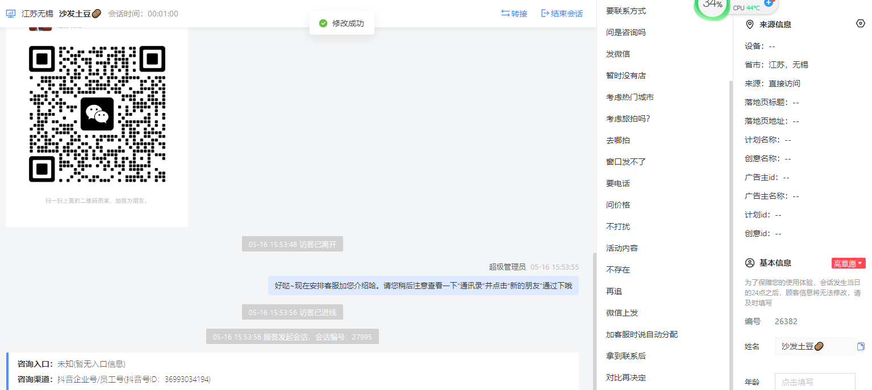Select quick reply 活动内容

coord(622,248)
